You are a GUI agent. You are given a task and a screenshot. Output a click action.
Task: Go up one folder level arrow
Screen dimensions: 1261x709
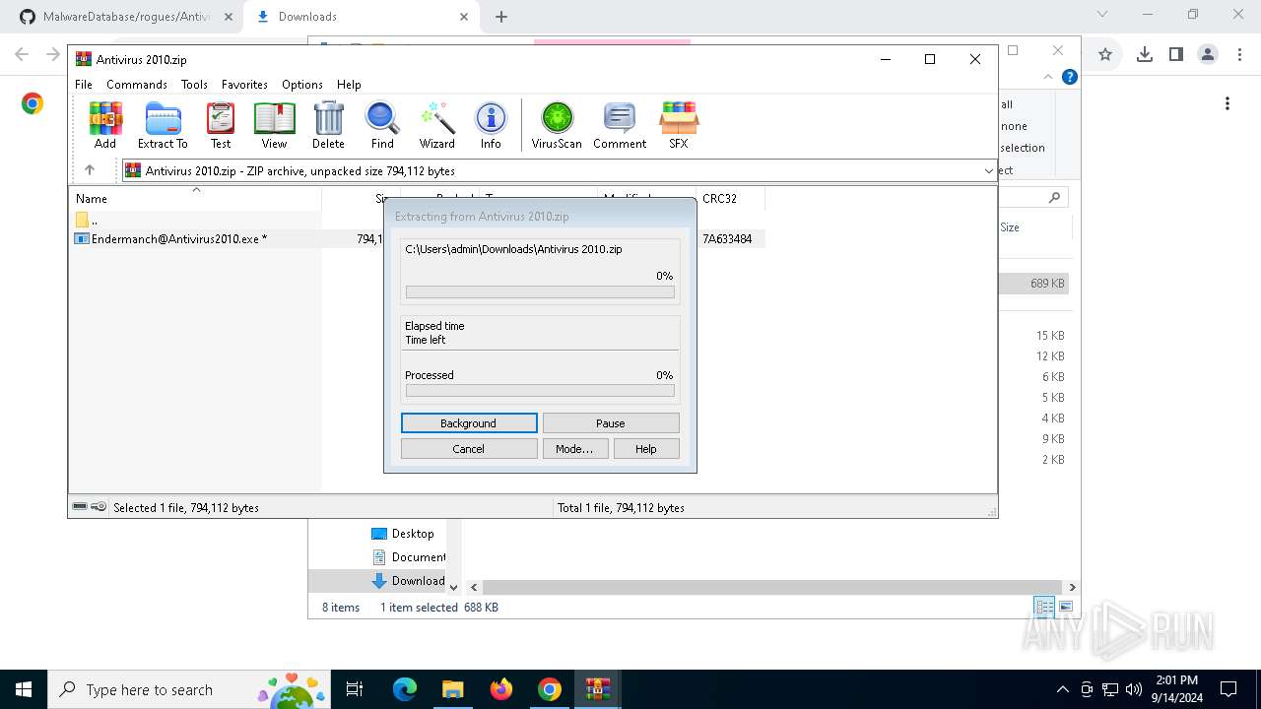tap(90, 170)
